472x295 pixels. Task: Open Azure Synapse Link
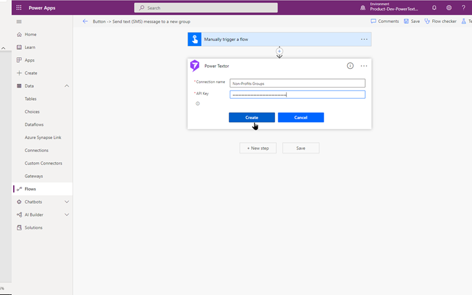43,138
